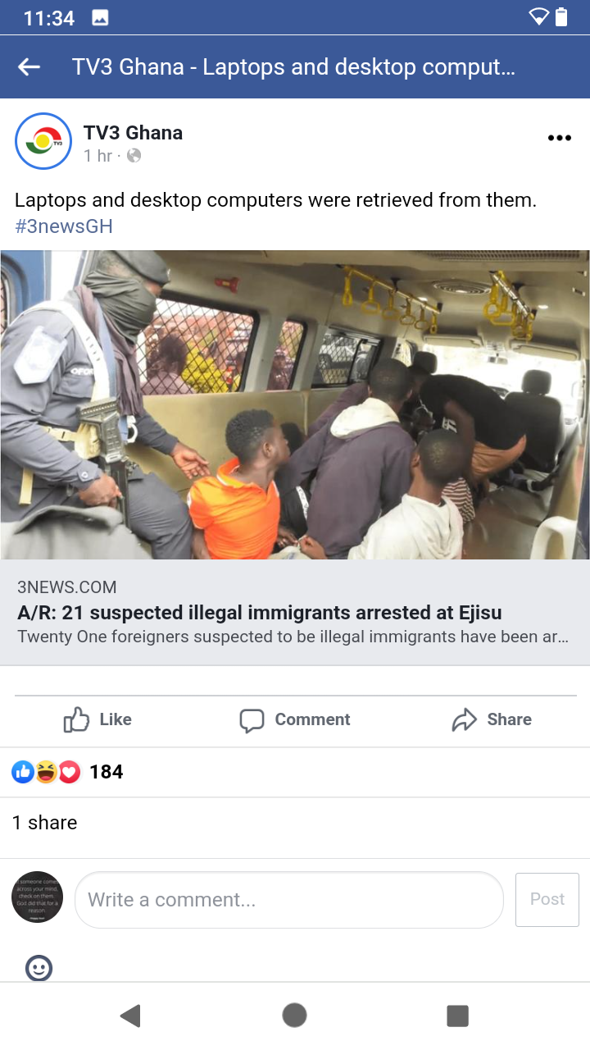Focus the Write a comment field
This screenshot has height=1050, width=590.
(x=289, y=900)
